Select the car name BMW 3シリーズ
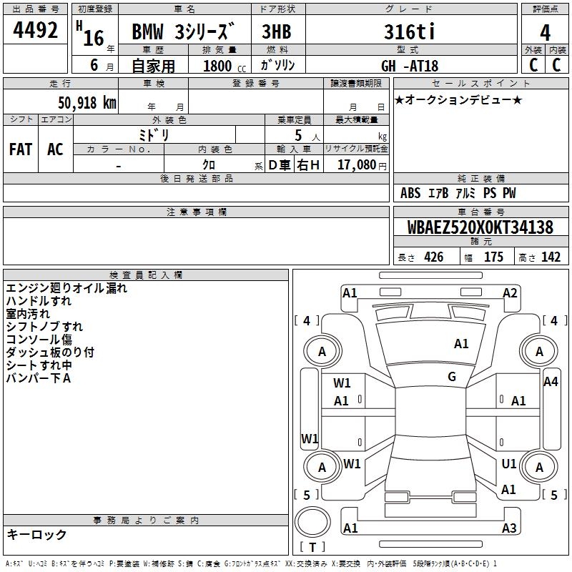The width and height of the screenshot is (572, 572). pyautogui.click(x=183, y=31)
